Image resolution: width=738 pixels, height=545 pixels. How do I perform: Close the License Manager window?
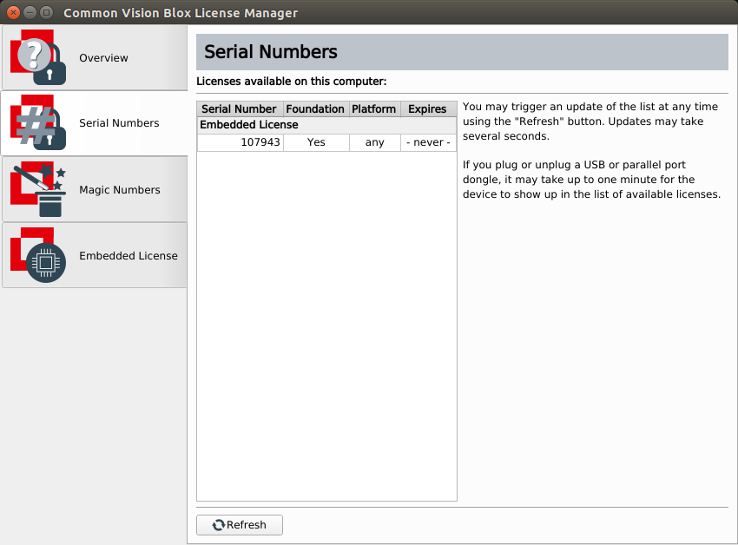point(14,13)
